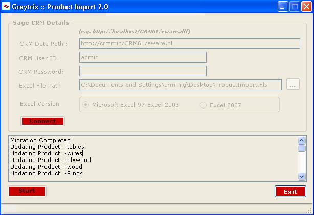Click the 'Excel Version' label

click(x=39, y=104)
